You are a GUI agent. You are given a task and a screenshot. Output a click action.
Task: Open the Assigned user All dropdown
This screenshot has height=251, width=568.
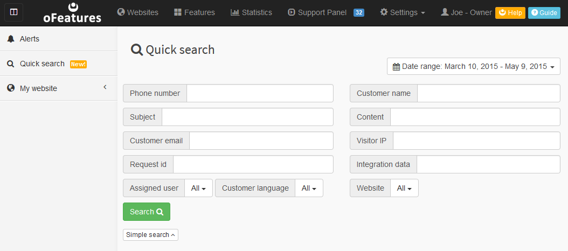click(198, 188)
